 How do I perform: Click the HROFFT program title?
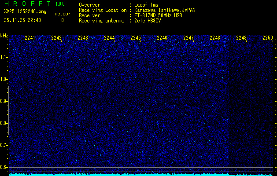click(27, 4)
